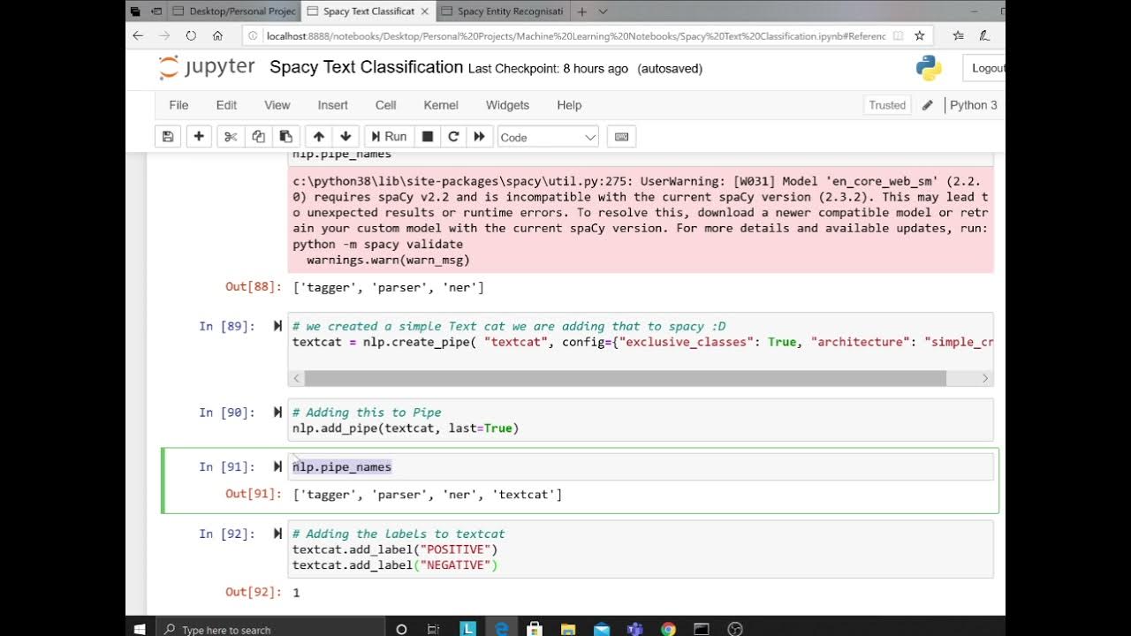The height and width of the screenshot is (636, 1131).
Task: Open the Help menu
Action: point(569,105)
